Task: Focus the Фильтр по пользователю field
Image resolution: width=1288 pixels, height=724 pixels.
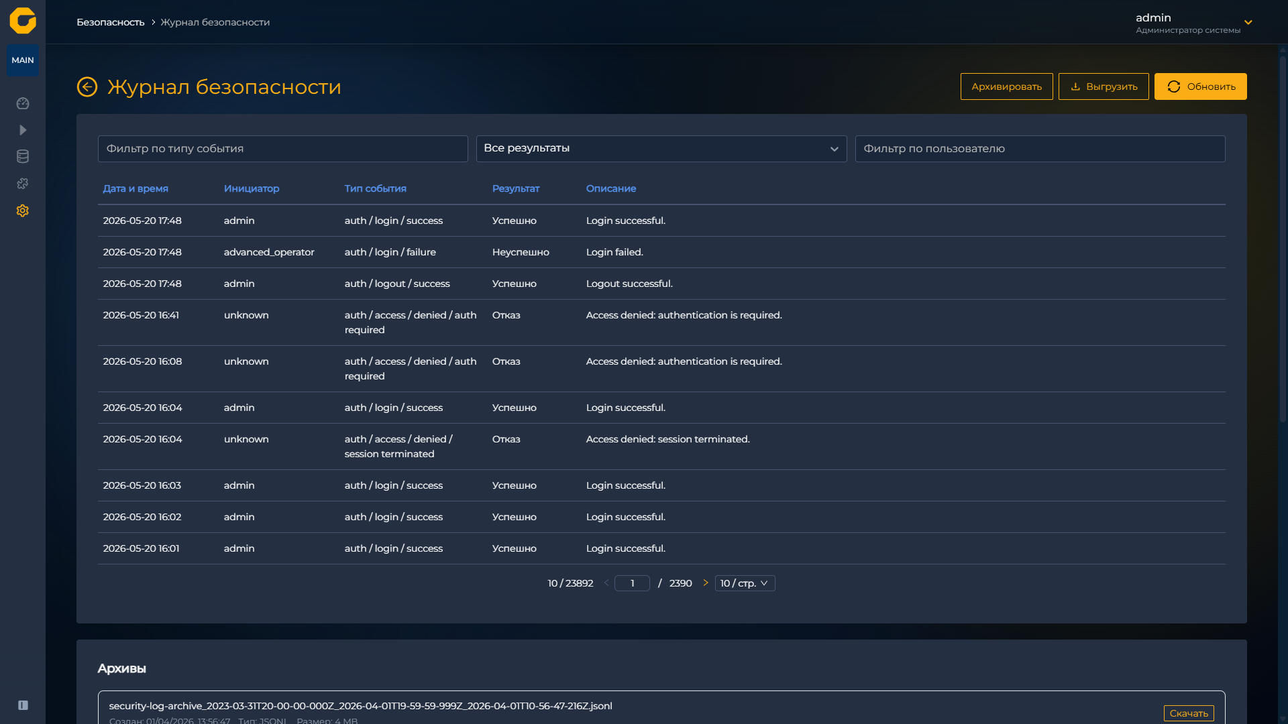Action: tap(1040, 149)
